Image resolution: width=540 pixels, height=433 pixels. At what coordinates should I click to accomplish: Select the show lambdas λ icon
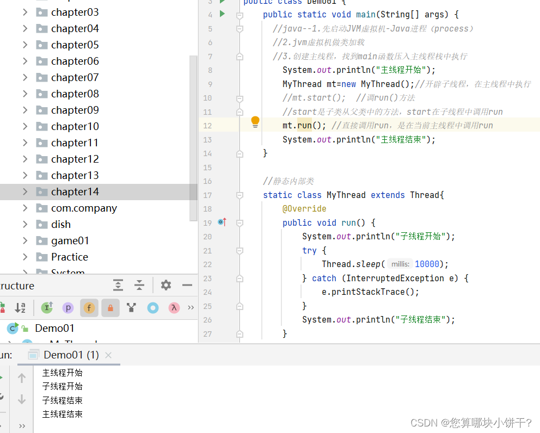point(174,307)
